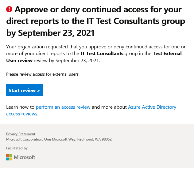Click the Facilitated by label
This screenshot has height=169, width=194.
tap(17, 148)
